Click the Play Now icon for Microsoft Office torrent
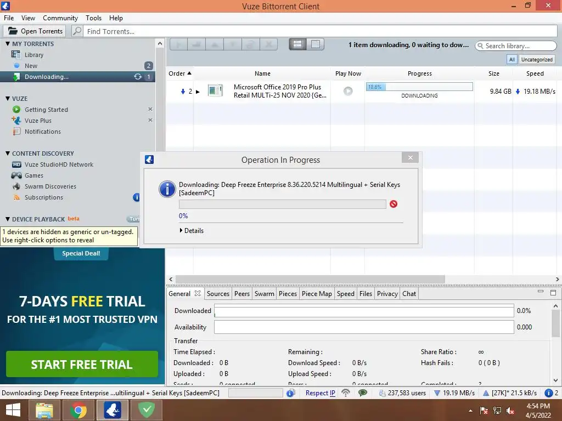 click(x=347, y=92)
